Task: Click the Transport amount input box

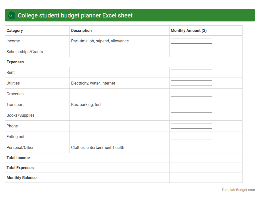Action: click(x=191, y=104)
